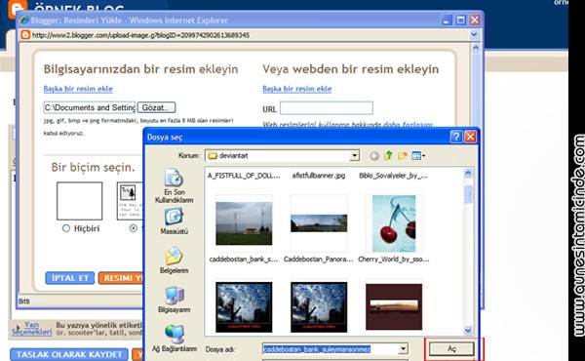The width and height of the screenshot is (585, 361).
Task: Click the daha fazlası link
Action: coord(409,124)
